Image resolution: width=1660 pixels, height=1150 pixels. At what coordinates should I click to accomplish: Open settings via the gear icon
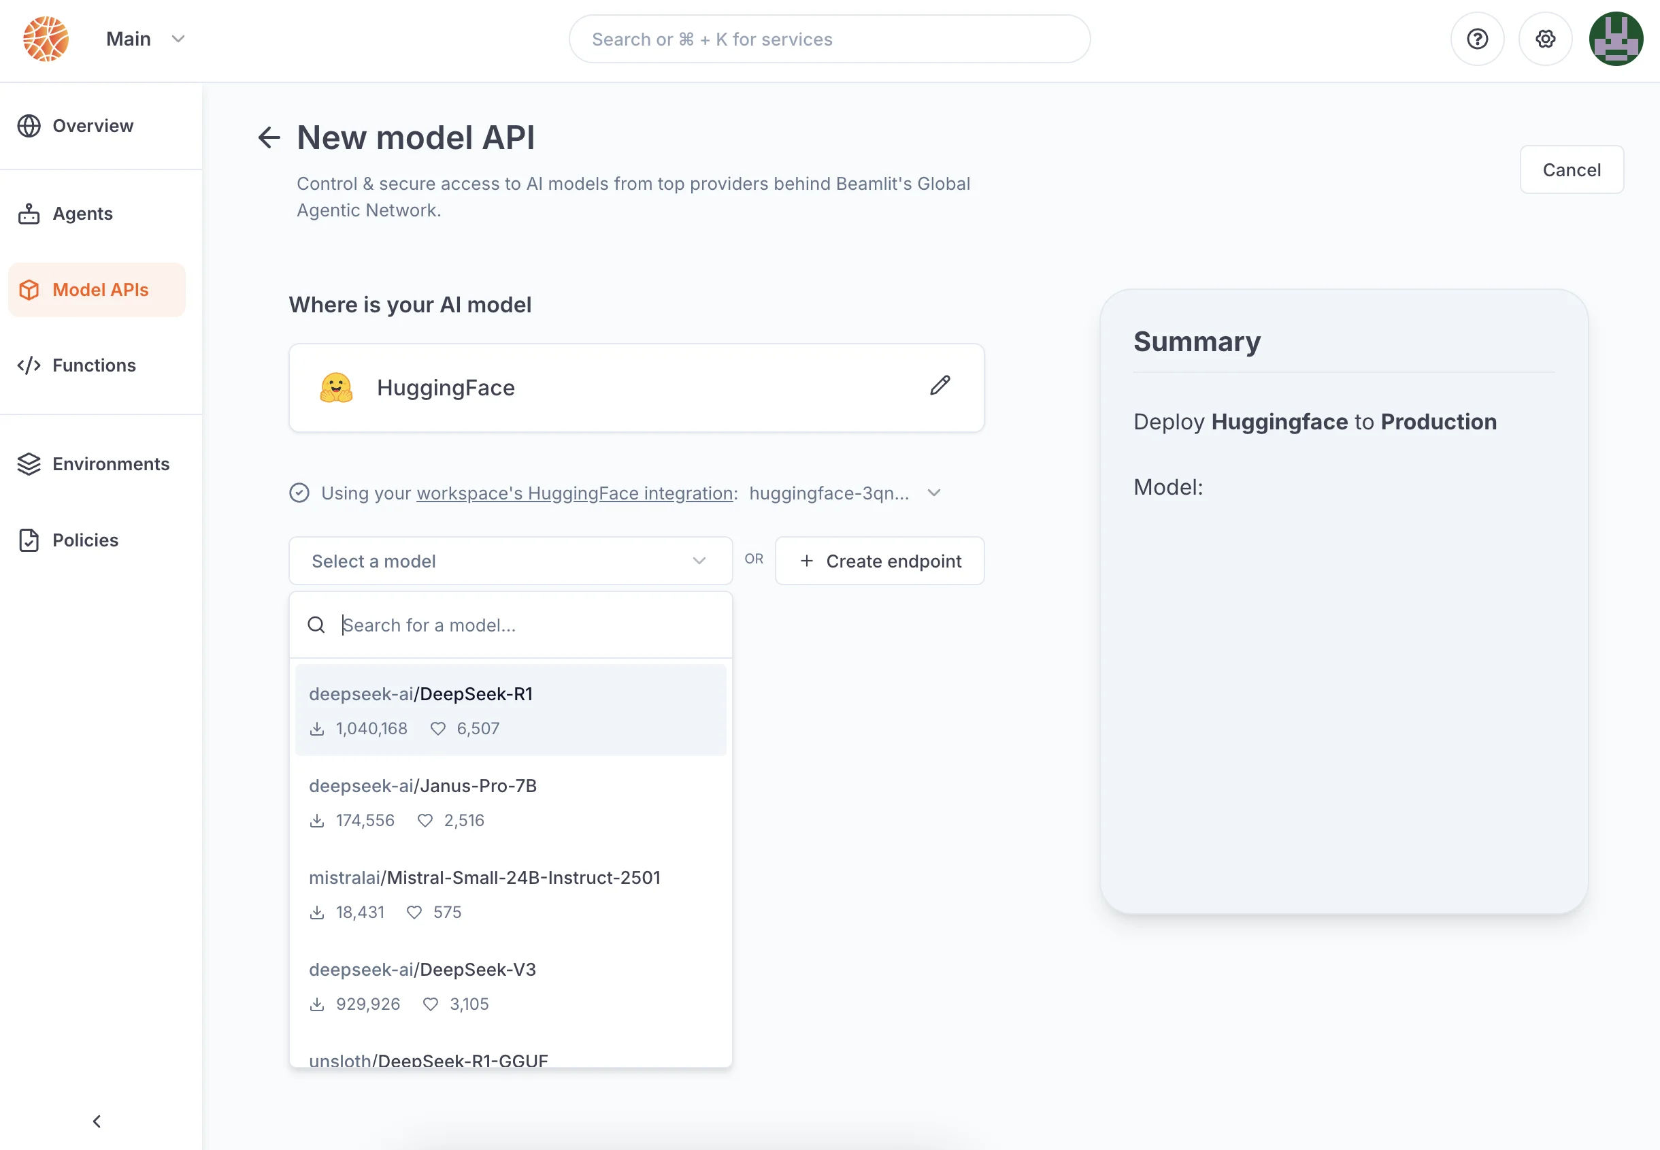tap(1545, 39)
